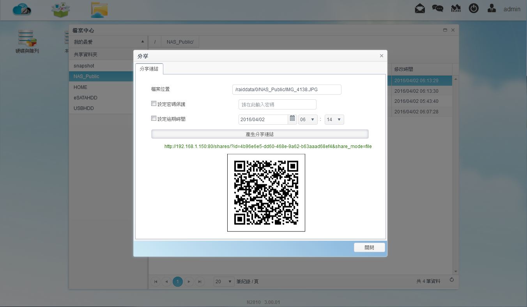Maximize the File Center window
This screenshot has width=527, height=307.
pos(445,30)
